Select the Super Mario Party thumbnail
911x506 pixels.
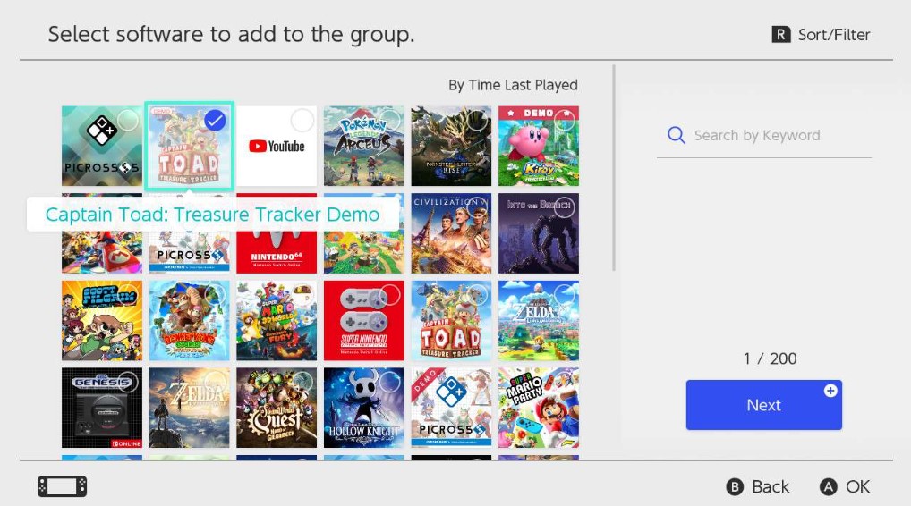pos(538,408)
